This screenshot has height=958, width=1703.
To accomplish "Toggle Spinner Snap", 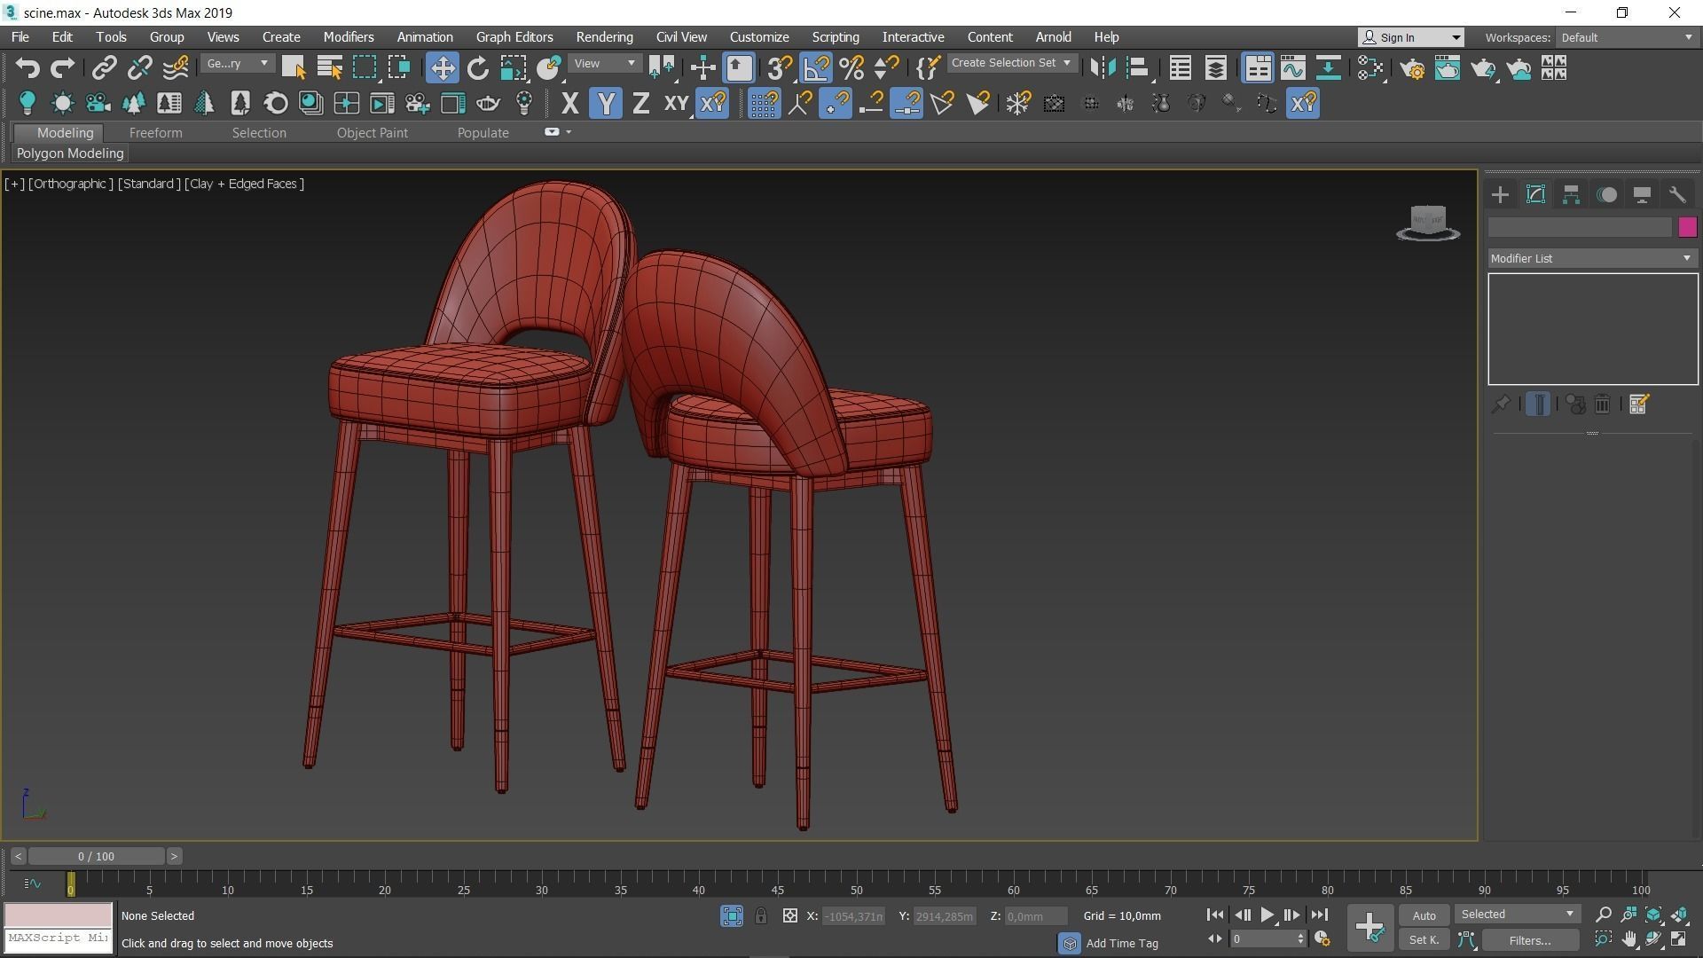I will pos(887,68).
